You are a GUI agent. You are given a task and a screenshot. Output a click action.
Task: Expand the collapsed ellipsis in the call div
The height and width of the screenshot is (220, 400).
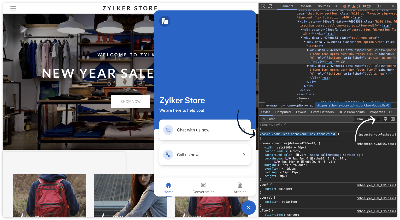pyautogui.click(x=390, y=74)
